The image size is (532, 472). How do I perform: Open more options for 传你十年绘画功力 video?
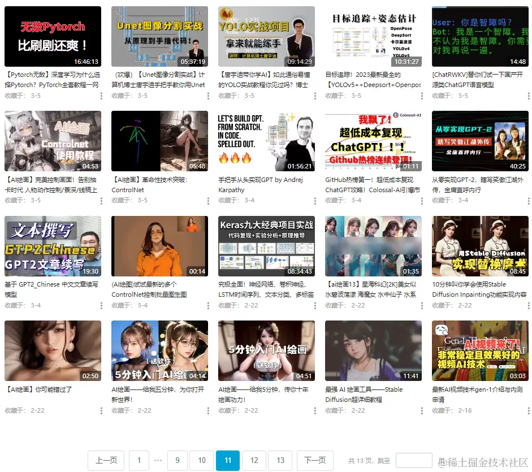(315, 411)
